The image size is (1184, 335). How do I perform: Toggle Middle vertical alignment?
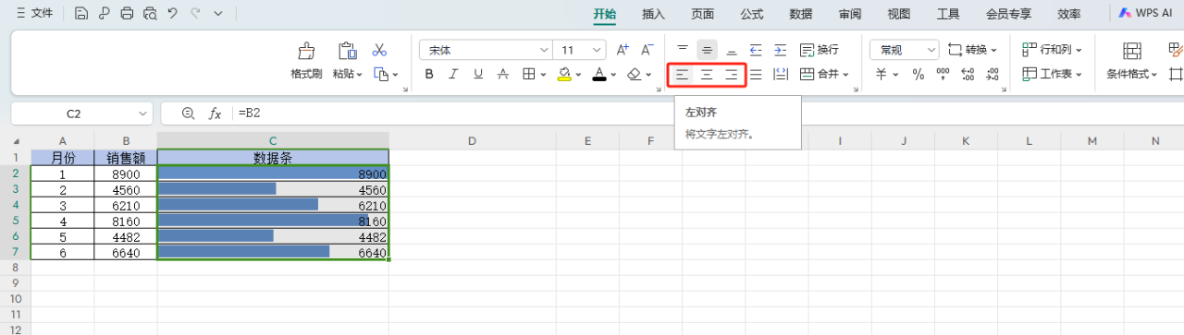[707, 50]
